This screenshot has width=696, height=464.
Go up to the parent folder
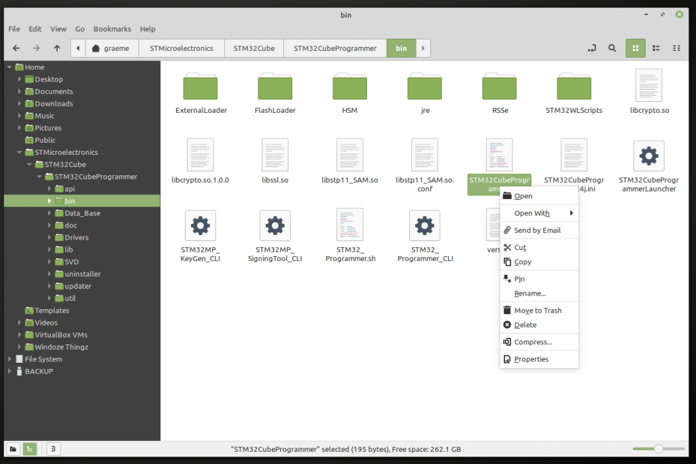pos(57,48)
